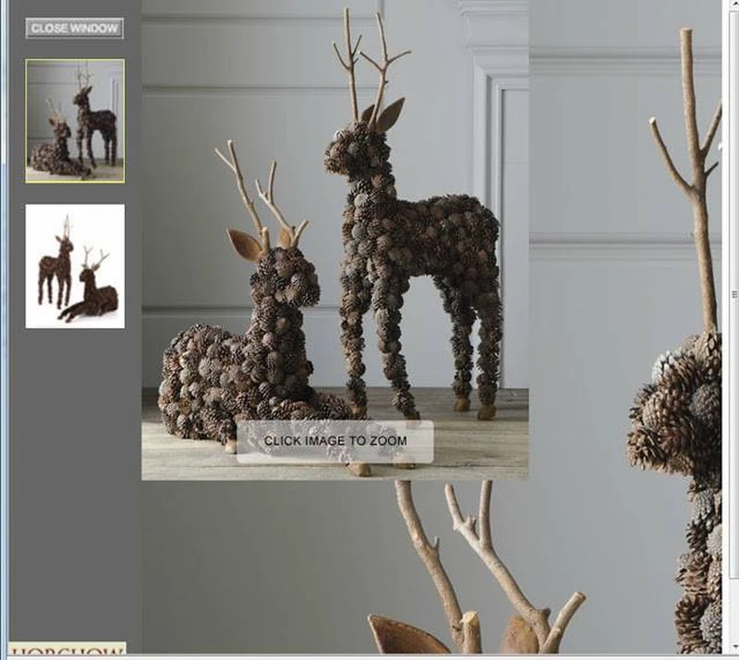Screen dimensions: 739x660
Task: Click the Horchow logo at the bottom
Action: [67, 648]
